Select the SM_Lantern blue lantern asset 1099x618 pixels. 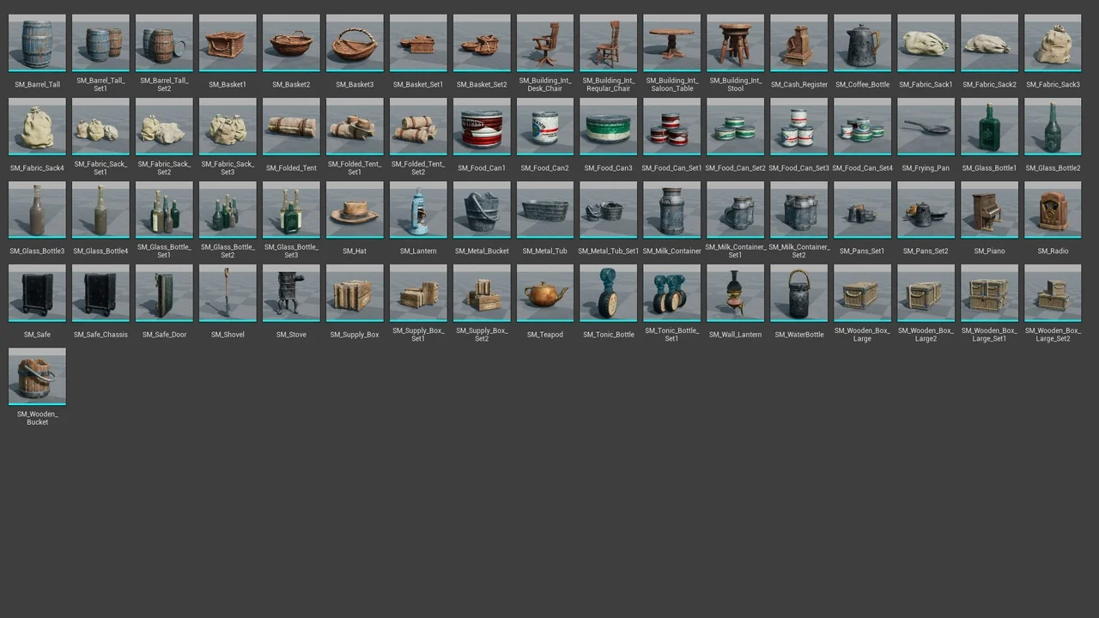(x=418, y=209)
